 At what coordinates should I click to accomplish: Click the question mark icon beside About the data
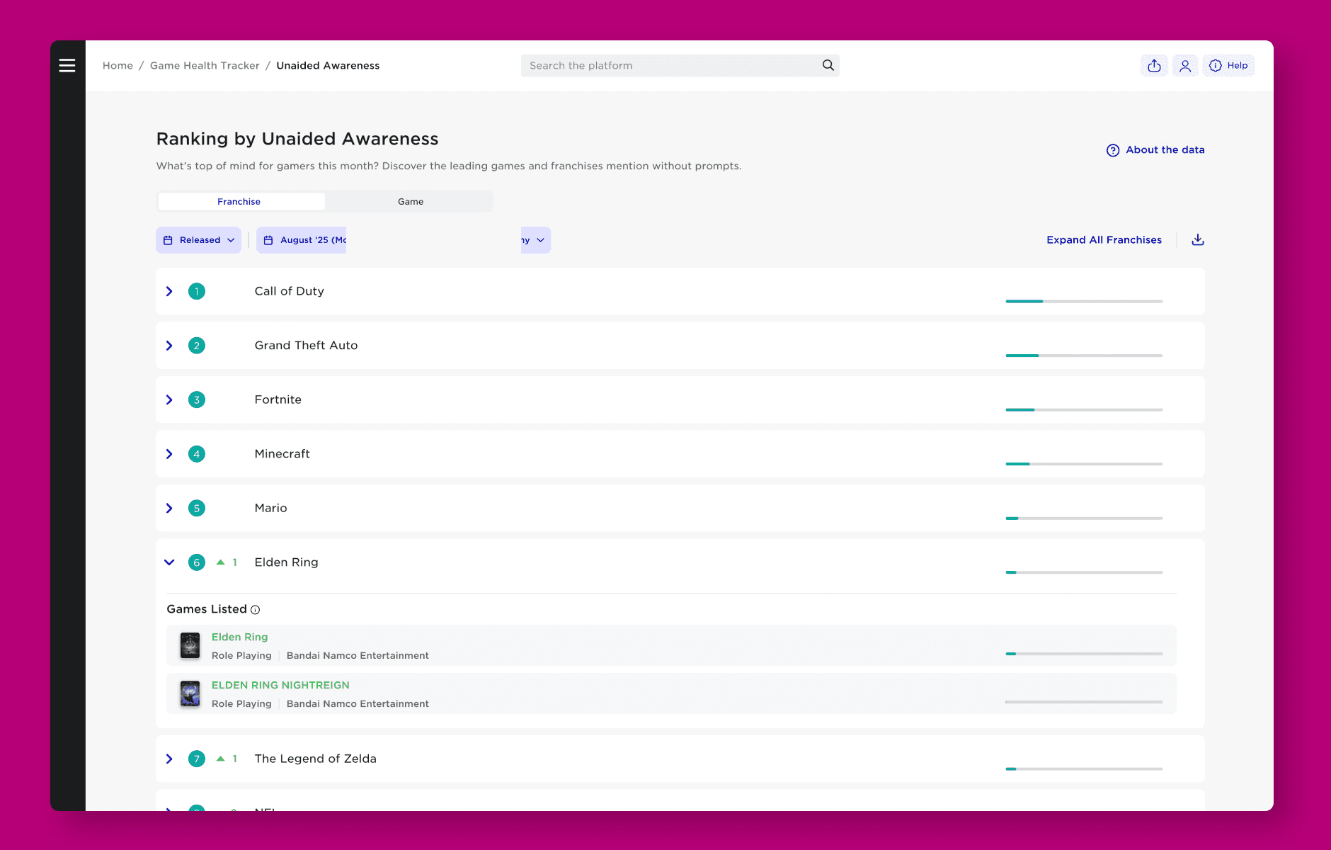click(1112, 149)
